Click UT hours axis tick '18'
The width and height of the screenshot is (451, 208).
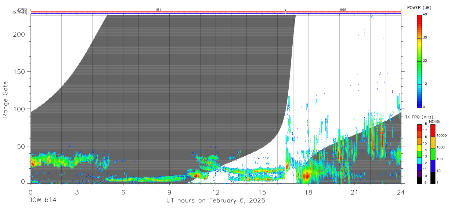(308, 192)
